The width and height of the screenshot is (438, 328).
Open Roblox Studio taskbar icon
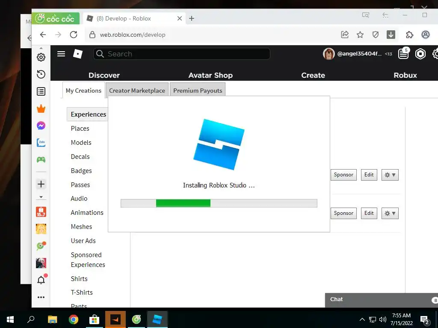[157, 319]
